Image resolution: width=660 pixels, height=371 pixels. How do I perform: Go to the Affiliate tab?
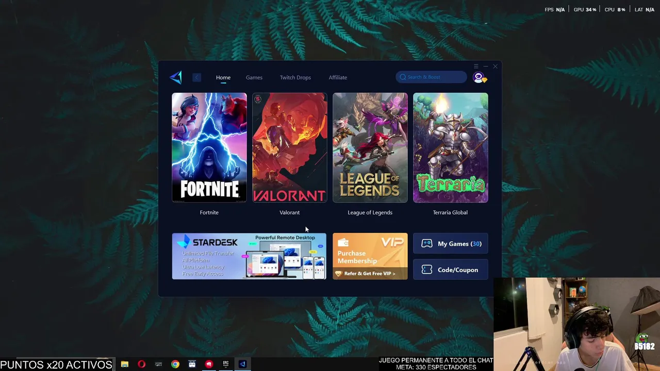tap(338, 77)
